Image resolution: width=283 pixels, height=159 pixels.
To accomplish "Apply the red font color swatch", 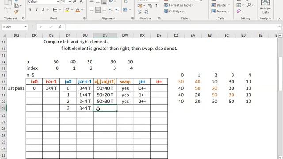I will tap(78, 10).
